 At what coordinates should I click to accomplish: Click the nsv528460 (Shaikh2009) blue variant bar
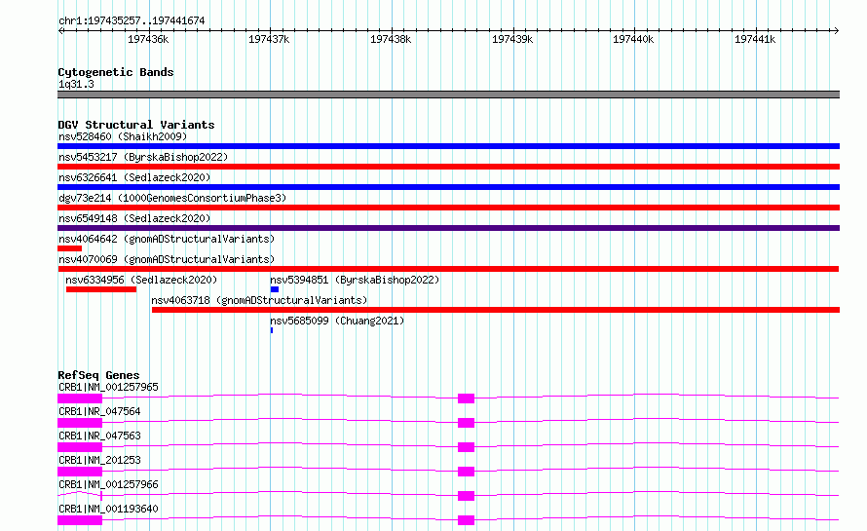(x=448, y=146)
